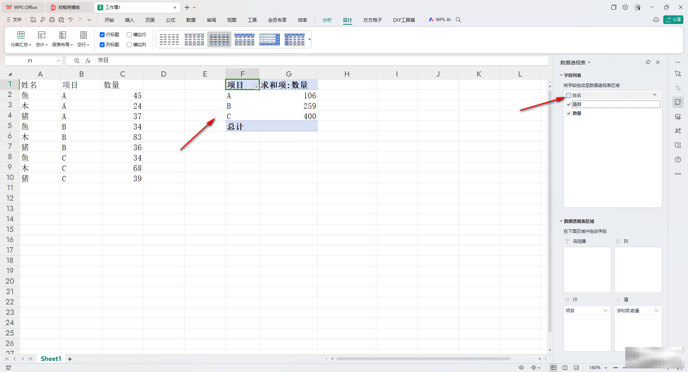
Task: Open the DIY工具箱 ribbon tab
Action: point(404,20)
